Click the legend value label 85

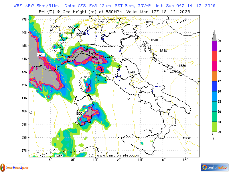point(219,101)
